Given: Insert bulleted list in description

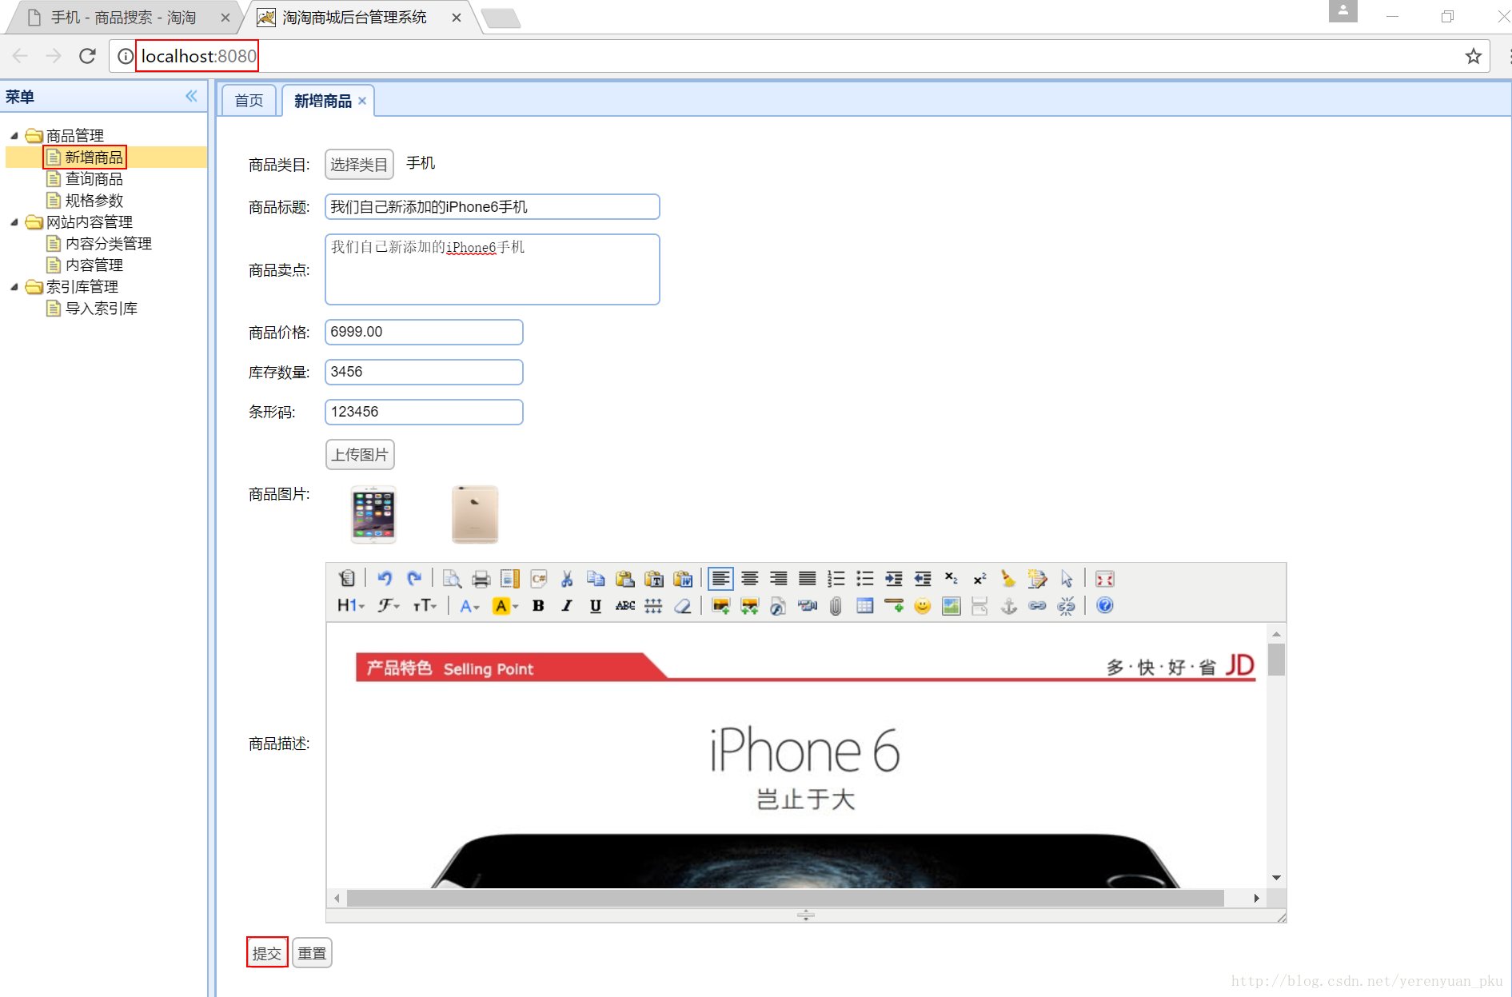Looking at the screenshot, I should tap(864, 578).
